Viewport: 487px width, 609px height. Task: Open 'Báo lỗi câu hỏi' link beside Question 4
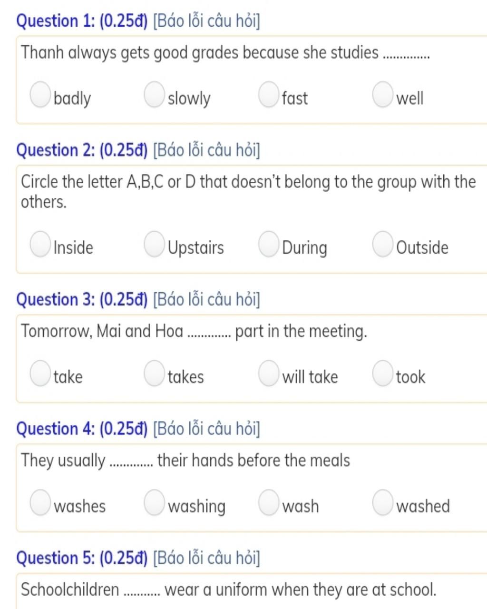206,429
